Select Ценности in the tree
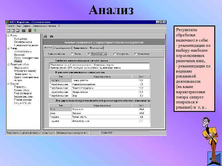This screenshot has width=222, height=166. click(x=19, y=55)
